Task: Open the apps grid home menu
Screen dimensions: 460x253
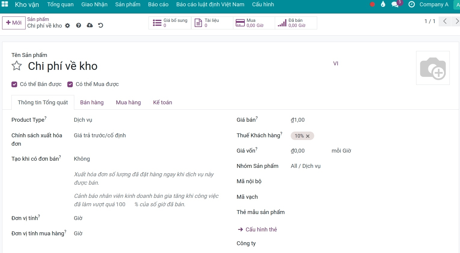Action: [5, 4]
